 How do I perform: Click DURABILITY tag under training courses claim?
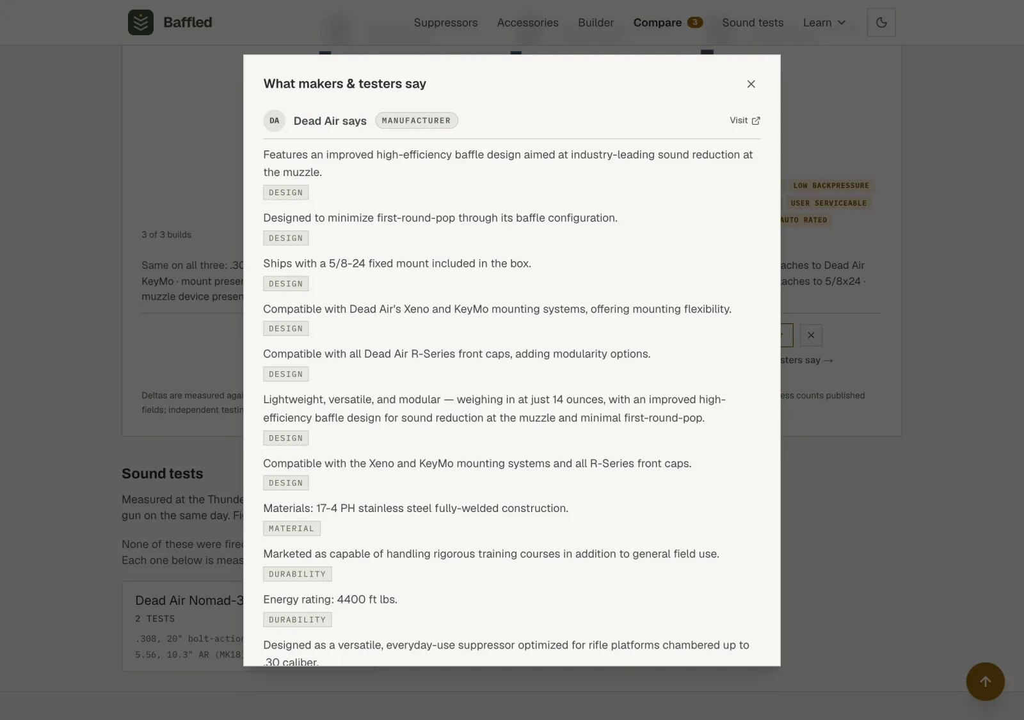coord(298,574)
